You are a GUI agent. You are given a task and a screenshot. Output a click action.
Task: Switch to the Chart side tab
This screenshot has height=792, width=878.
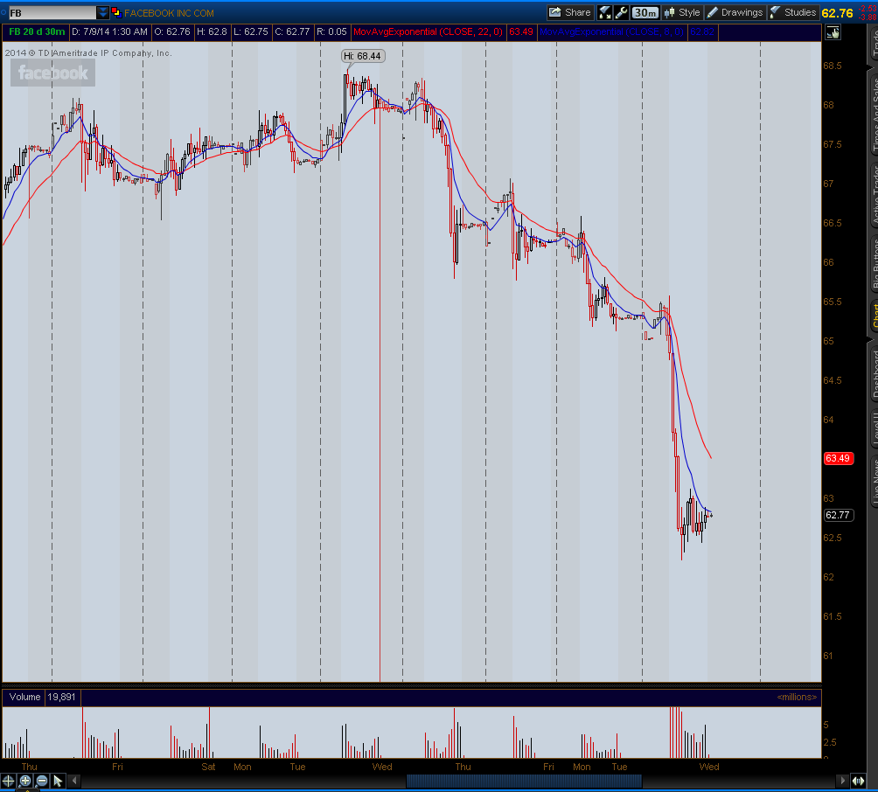click(x=874, y=316)
